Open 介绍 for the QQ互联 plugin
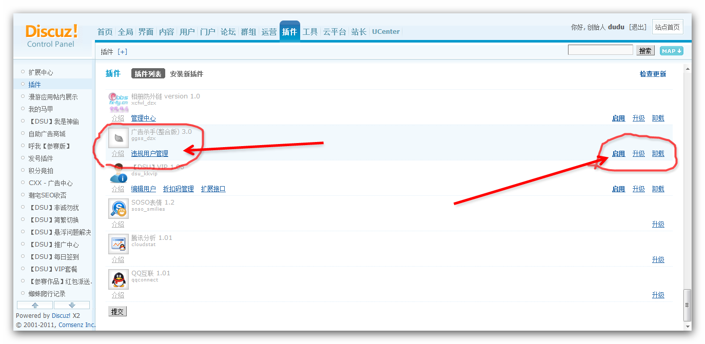The image size is (705, 344). point(118,295)
